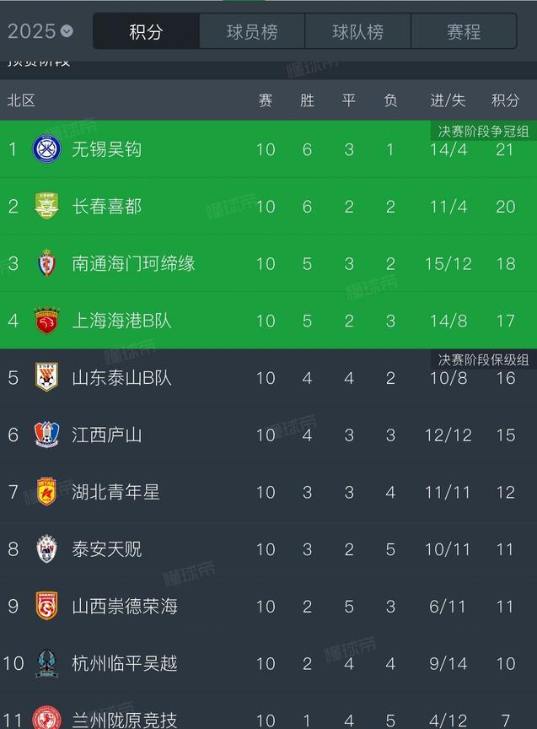Tap the 南通海门珂缔缘 team crest
Image resolution: width=537 pixels, height=729 pixels.
[x=46, y=263]
